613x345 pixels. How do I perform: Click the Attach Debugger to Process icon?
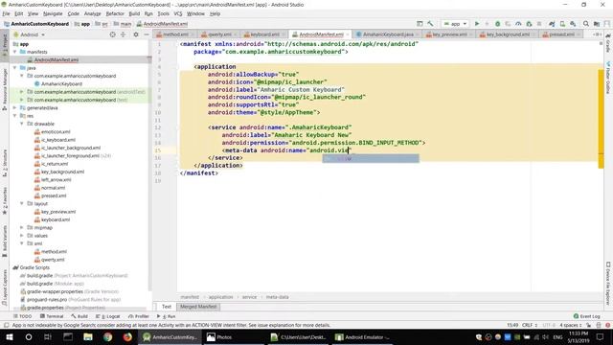(529, 24)
